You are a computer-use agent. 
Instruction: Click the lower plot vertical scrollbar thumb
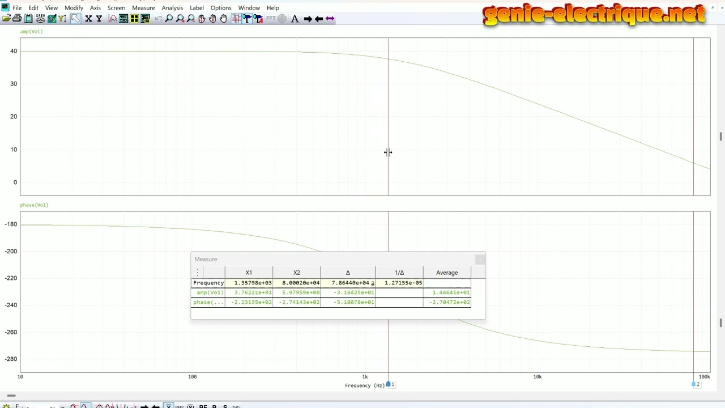pos(720,323)
